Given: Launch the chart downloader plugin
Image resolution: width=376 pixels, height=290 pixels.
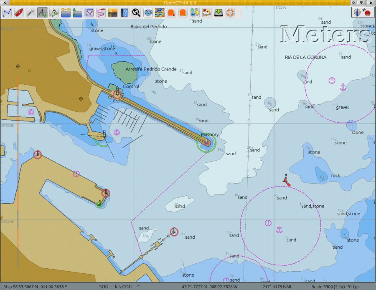Looking at the screenshot, I should 218,13.
